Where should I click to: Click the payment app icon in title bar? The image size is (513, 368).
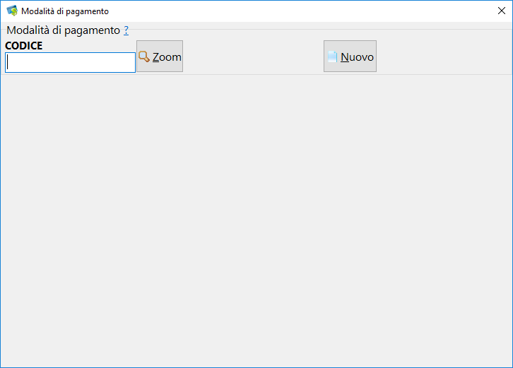pyautogui.click(x=11, y=11)
